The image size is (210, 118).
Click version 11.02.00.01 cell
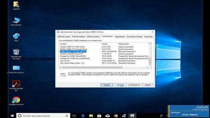click(x=107, y=54)
